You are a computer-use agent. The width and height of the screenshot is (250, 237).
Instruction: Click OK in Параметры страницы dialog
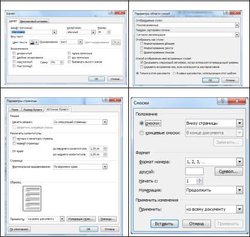click(89, 229)
